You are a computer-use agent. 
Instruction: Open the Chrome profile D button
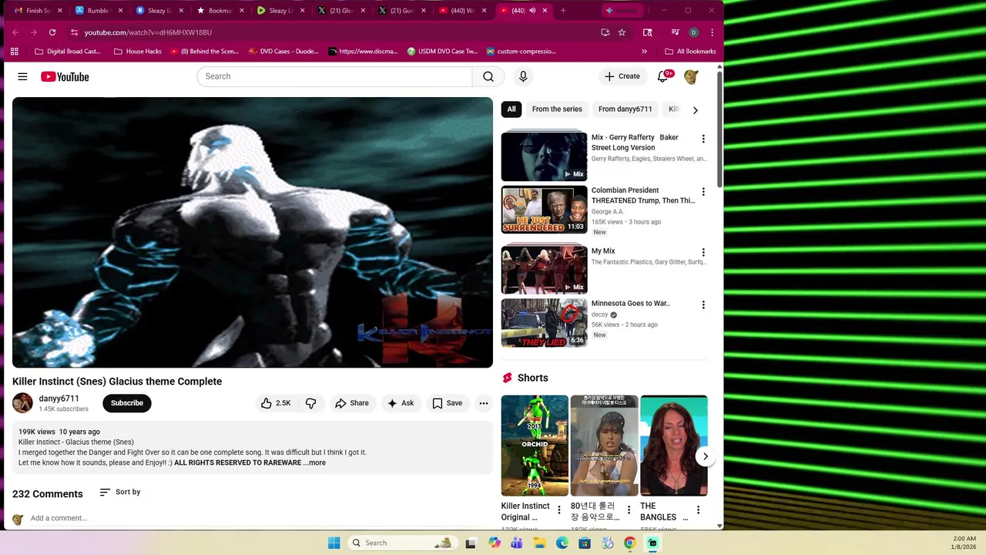pos(693,32)
